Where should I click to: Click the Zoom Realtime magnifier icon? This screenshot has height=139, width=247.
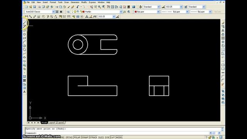[95, 7]
